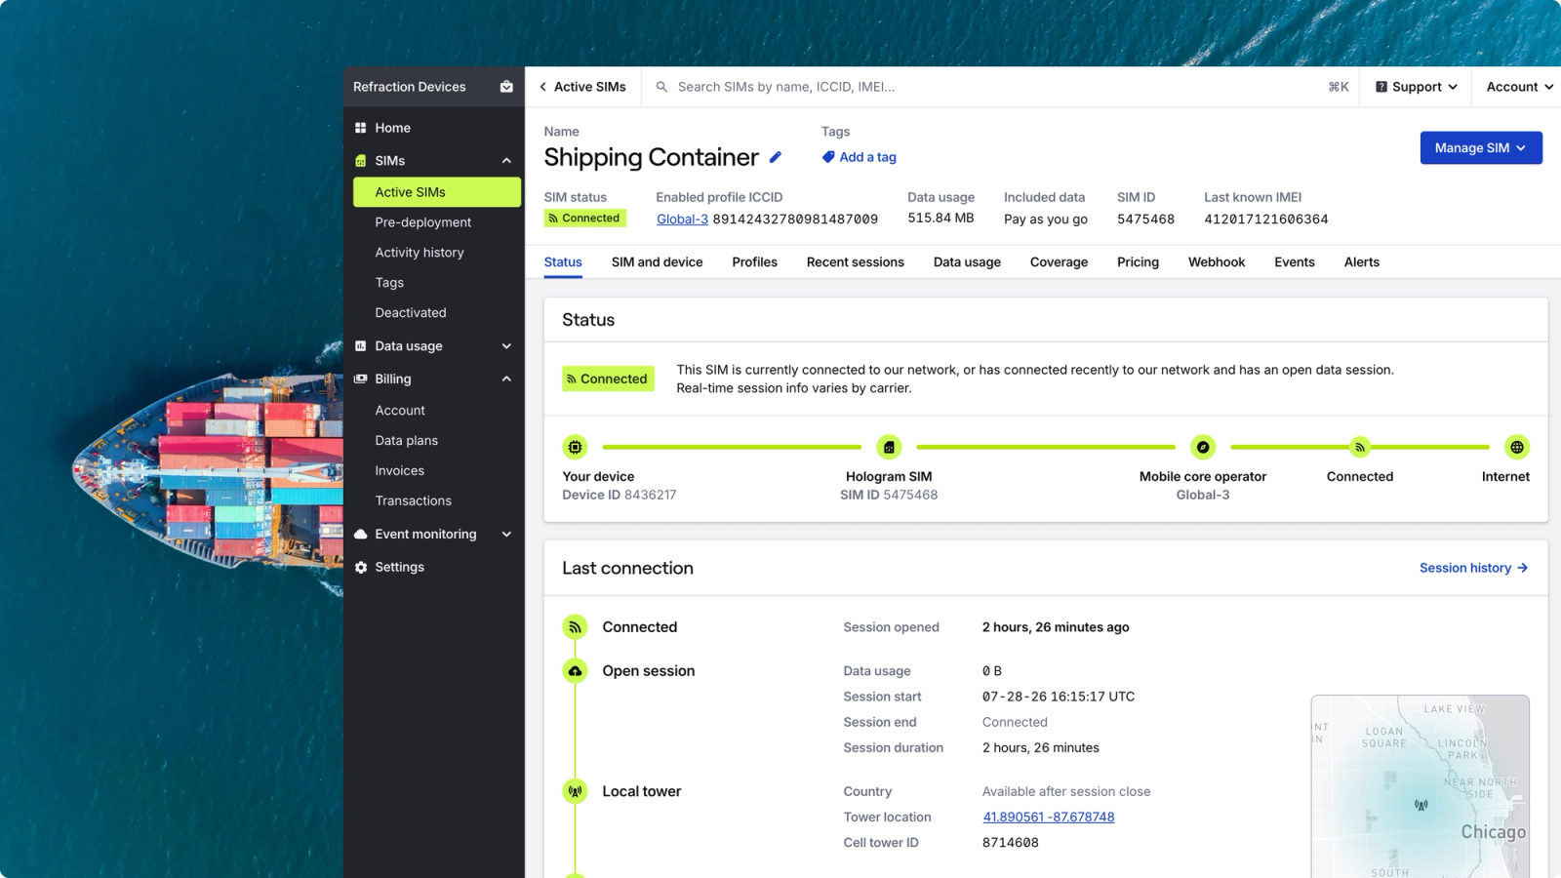Click the briefcase icon beside Refraction Devices
1561x878 pixels.
[506, 87]
